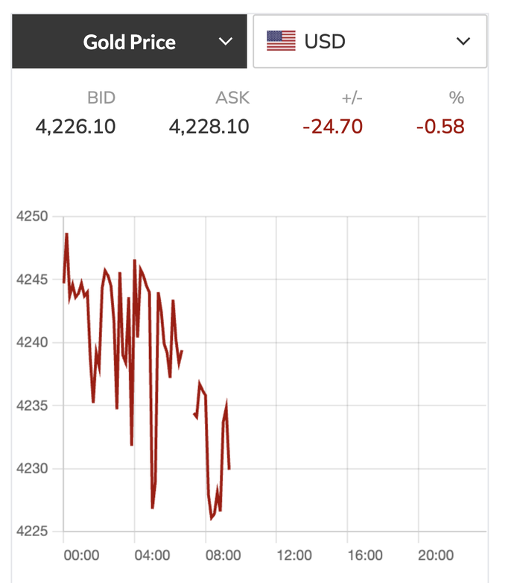This screenshot has height=583, width=520.
Task: Click the red -24.70 change value
Action: 332,127
